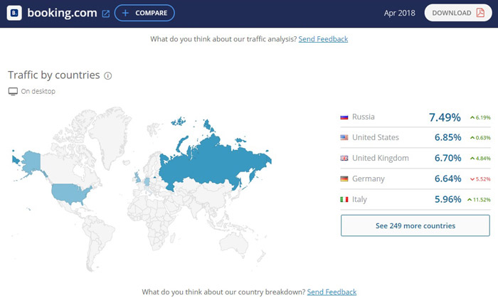Click Alaska on the world map

point(32,162)
